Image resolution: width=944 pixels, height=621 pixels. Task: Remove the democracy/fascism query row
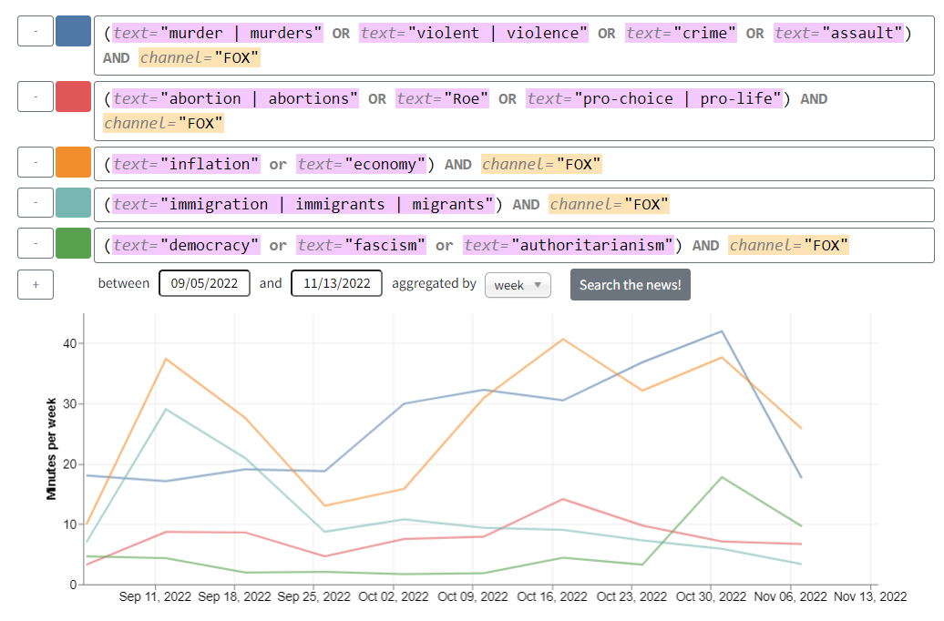tap(36, 244)
